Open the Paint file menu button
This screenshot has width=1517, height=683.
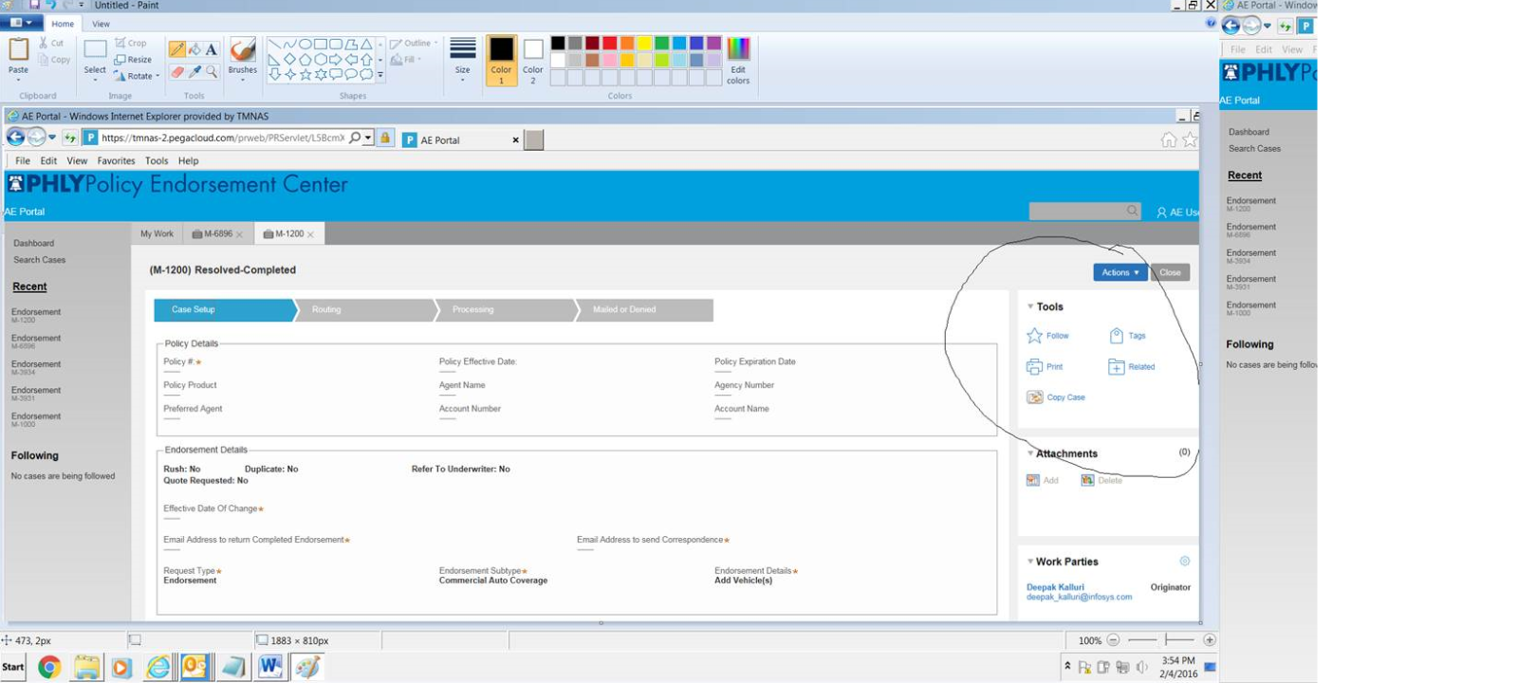(x=22, y=23)
